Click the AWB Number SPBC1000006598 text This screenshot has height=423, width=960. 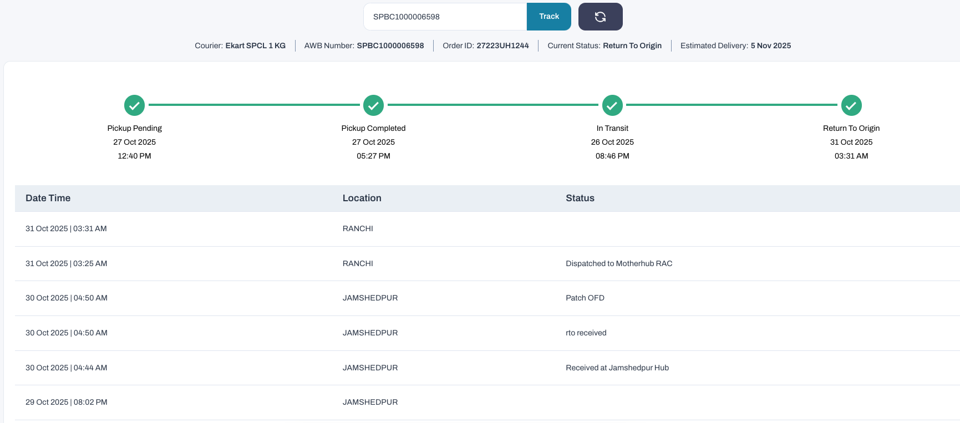[x=390, y=45]
